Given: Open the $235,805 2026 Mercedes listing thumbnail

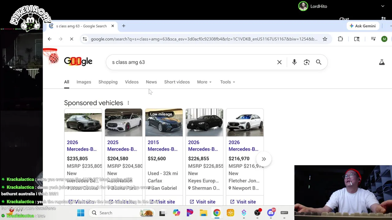Looking at the screenshot, I should pos(83,123).
